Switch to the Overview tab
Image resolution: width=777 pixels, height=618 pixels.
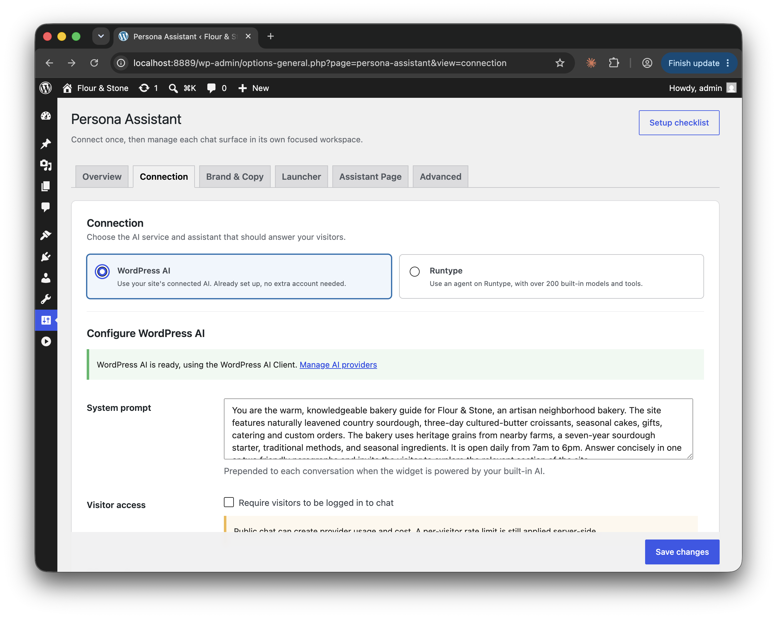102,177
